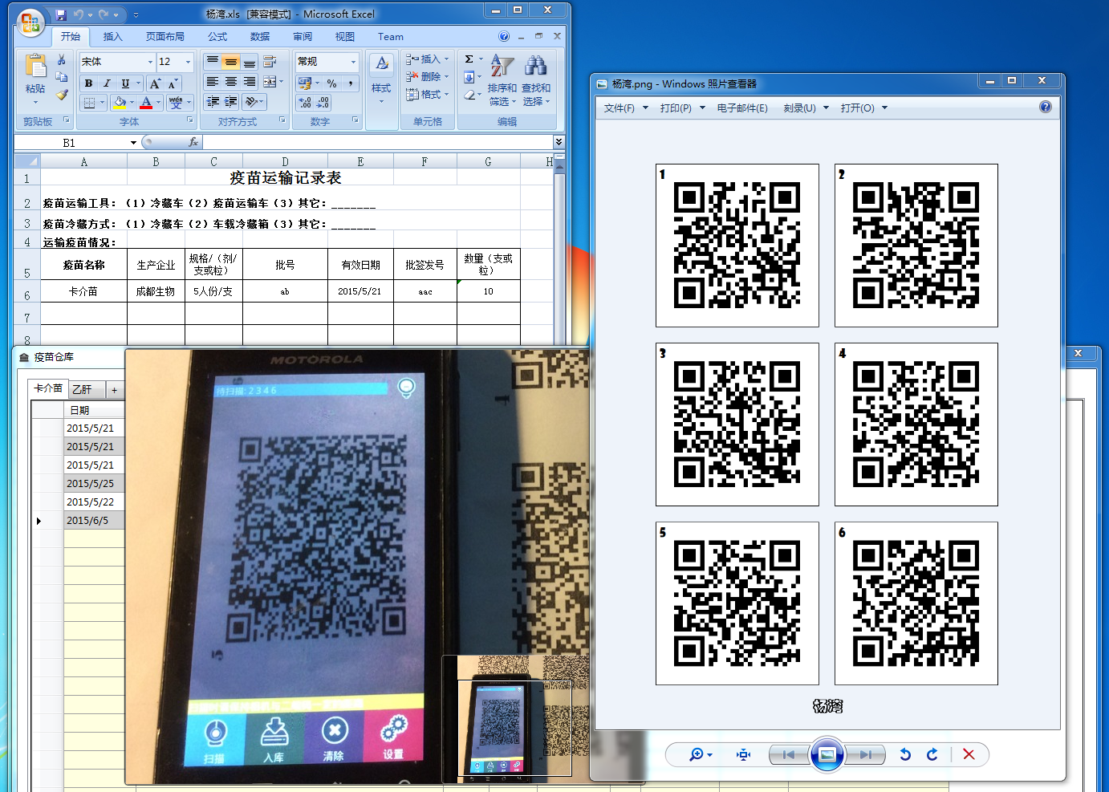Click actual size fit button in Photo Viewer
The image size is (1109, 792).
point(744,754)
